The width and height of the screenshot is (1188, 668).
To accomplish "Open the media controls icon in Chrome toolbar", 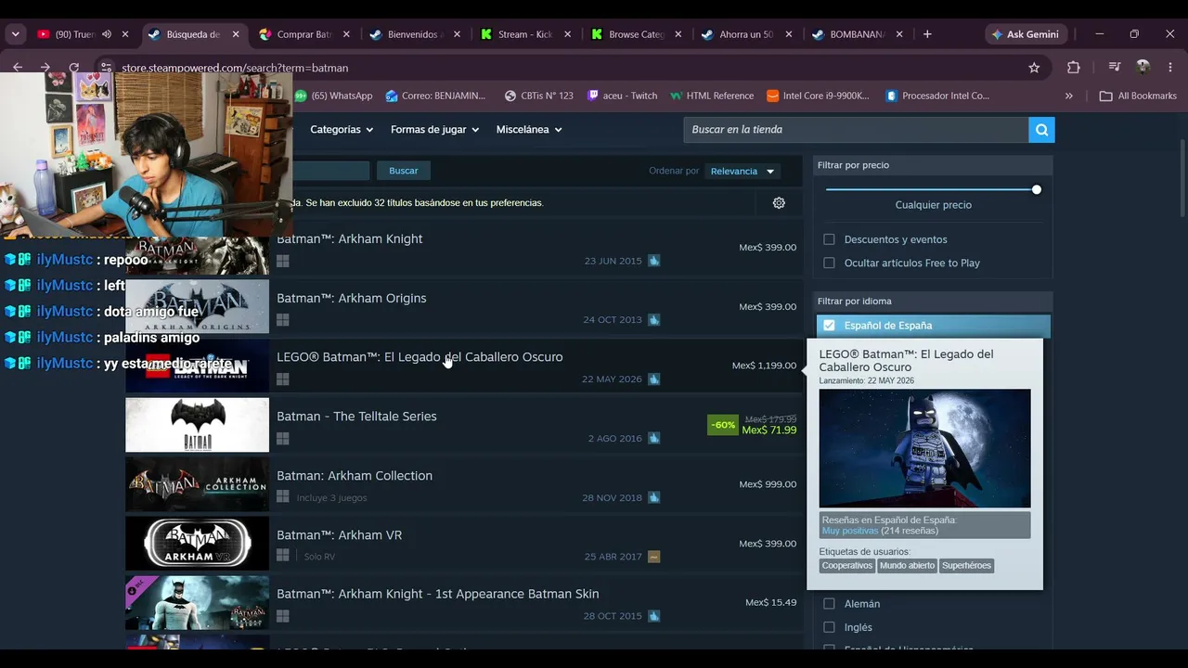I will click(1114, 68).
